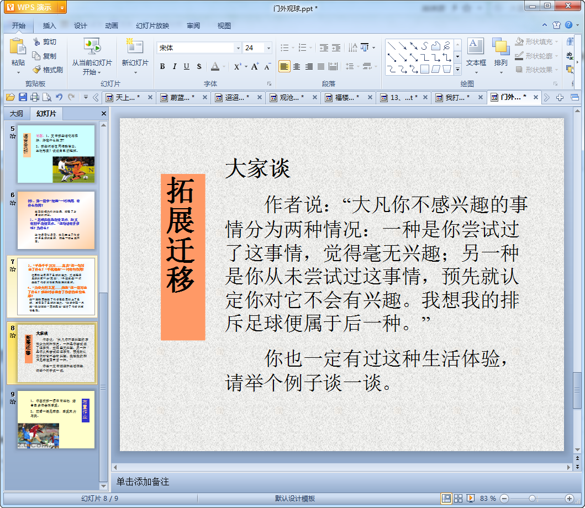Expand the shapes gallery more arrow
The height and width of the screenshot is (508, 585).
click(x=457, y=69)
